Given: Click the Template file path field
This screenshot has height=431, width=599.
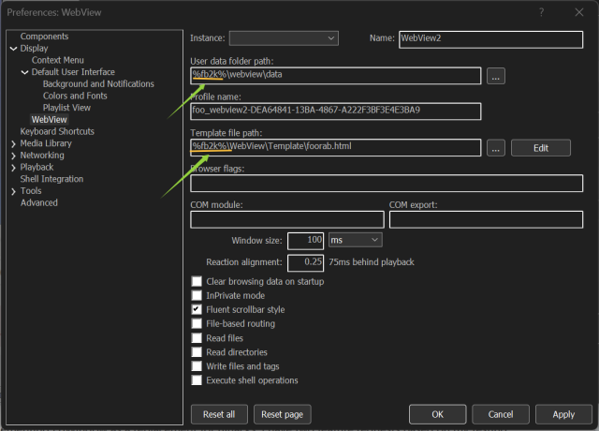Looking at the screenshot, I should (x=336, y=148).
